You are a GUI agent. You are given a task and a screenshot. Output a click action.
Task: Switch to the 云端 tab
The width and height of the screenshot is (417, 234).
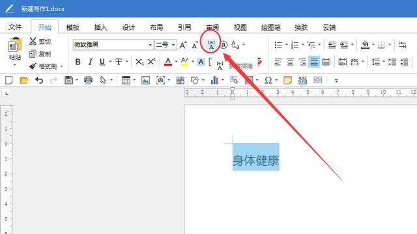(x=329, y=27)
